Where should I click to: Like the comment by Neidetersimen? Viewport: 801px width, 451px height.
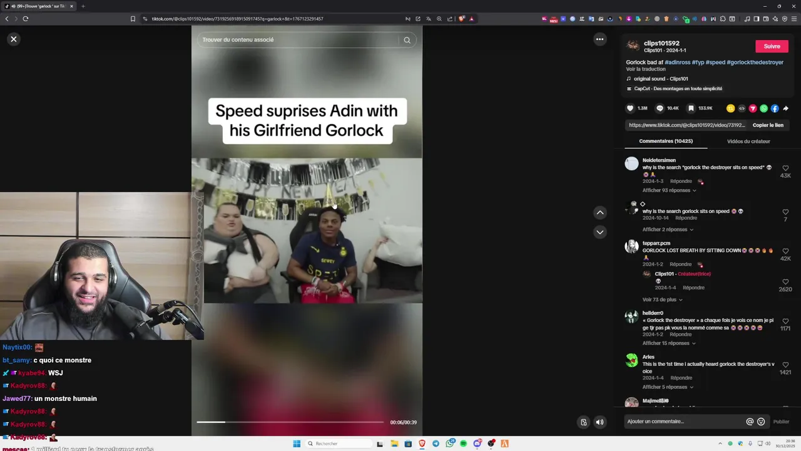coord(785,168)
